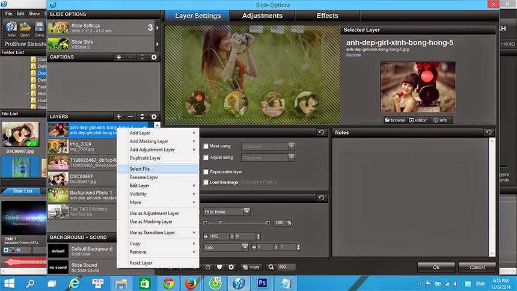Click the zoom percent field showing 100
This screenshot has width=517, height=291.
[280, 222]
